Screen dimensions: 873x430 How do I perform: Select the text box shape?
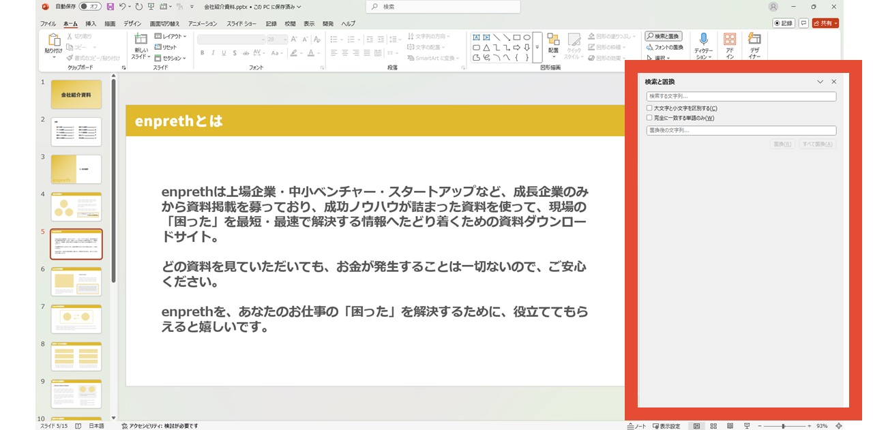(476, 37)
